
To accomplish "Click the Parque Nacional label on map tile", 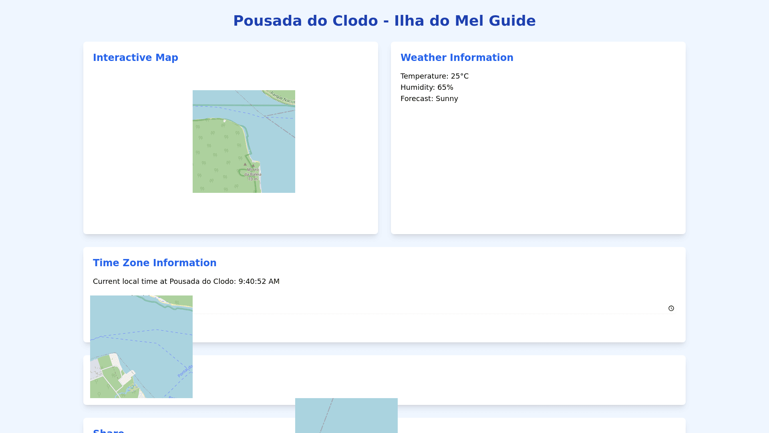I will [282, 97].
